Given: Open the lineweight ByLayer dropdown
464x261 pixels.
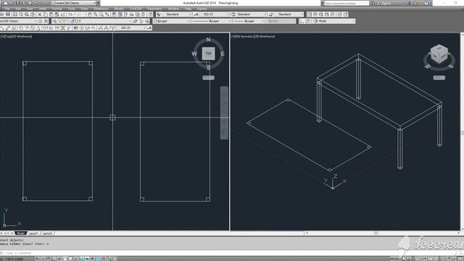Looking at the screenshot, I should coord(249,21).
